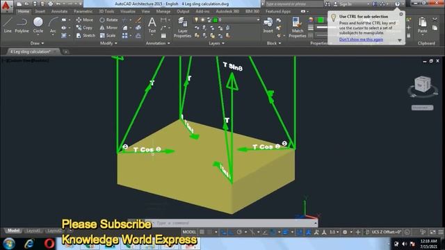
Task: Open Internet Explorer from taskbar
Action: pos(29,244)
